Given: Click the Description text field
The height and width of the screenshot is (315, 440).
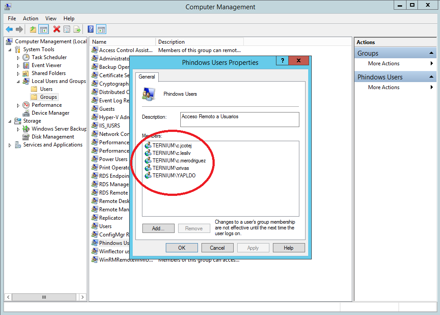Looking at the screenshot, I should [240, 120].
